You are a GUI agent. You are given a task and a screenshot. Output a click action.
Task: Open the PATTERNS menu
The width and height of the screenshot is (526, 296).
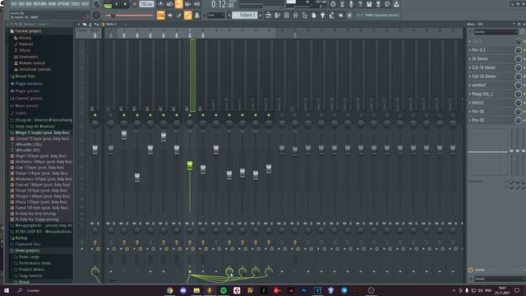(40, 4)
